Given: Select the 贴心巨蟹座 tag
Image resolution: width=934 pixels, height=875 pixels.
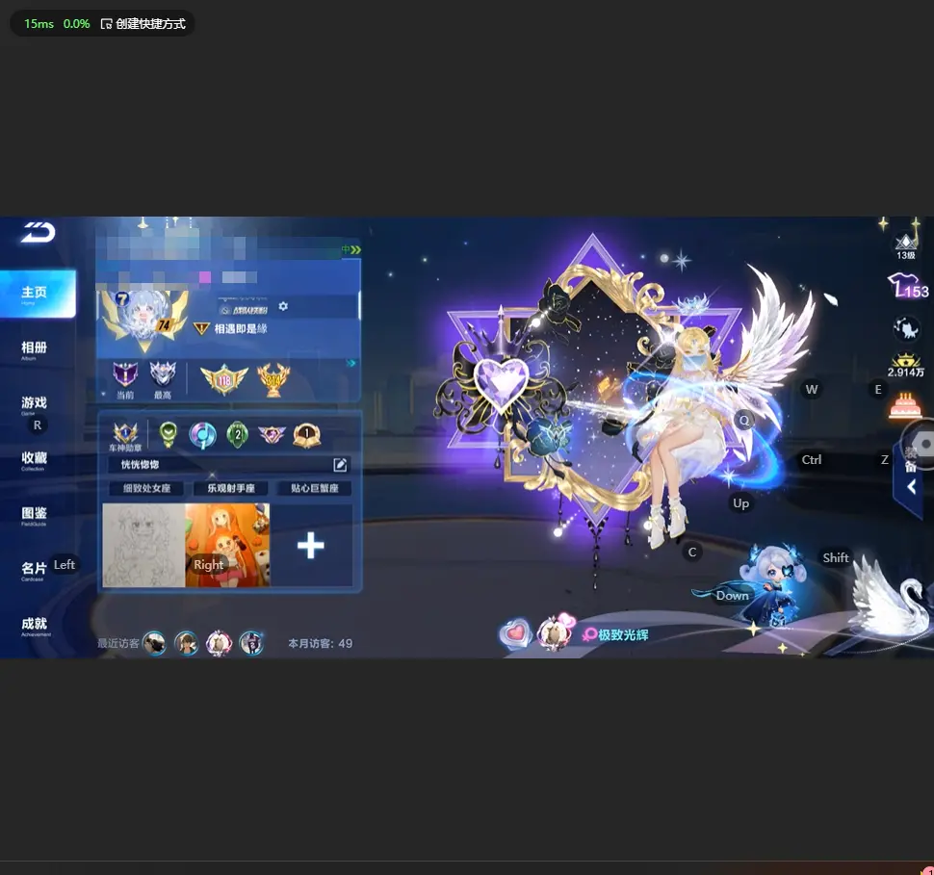Looking at the screenshot, I should pos(315,488).
